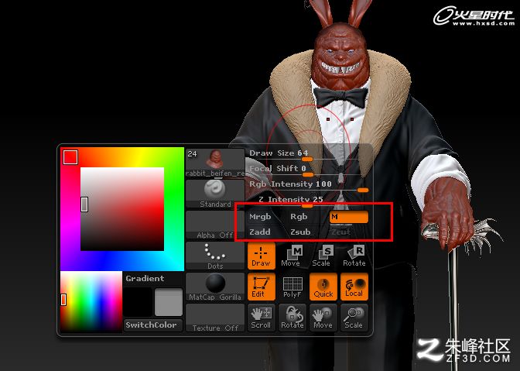
Task: Select the gray main color swatch
Action: tap(169, 302)
